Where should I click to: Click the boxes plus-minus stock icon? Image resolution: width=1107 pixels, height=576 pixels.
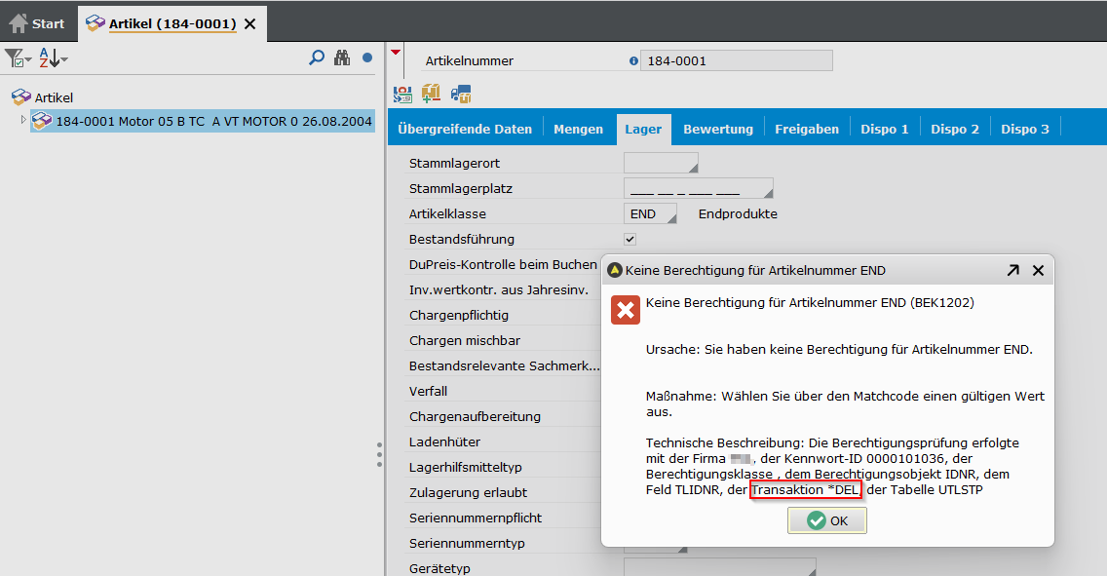[x=432, y=94]
